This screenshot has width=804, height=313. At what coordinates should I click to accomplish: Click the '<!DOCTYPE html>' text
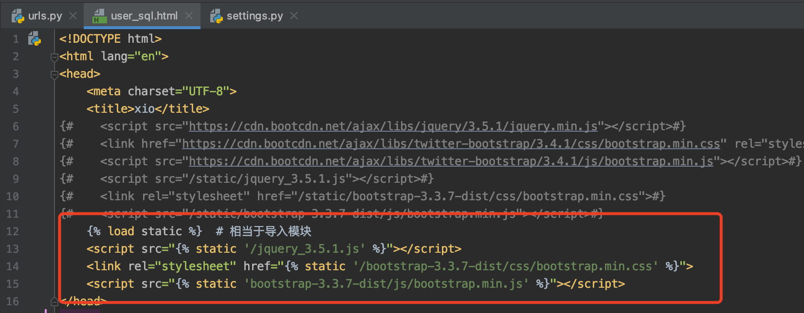tap(110, 39)
